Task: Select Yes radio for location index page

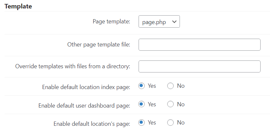Action: click(142, 86)
